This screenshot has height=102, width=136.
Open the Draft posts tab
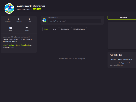[65, 29]
